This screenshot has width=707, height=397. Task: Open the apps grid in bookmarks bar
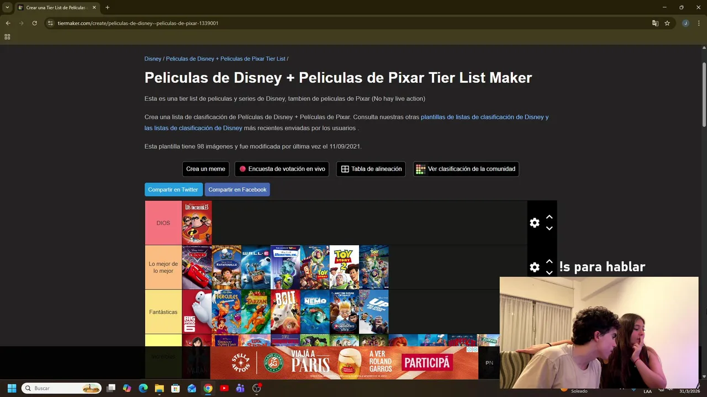pos(7,37)
